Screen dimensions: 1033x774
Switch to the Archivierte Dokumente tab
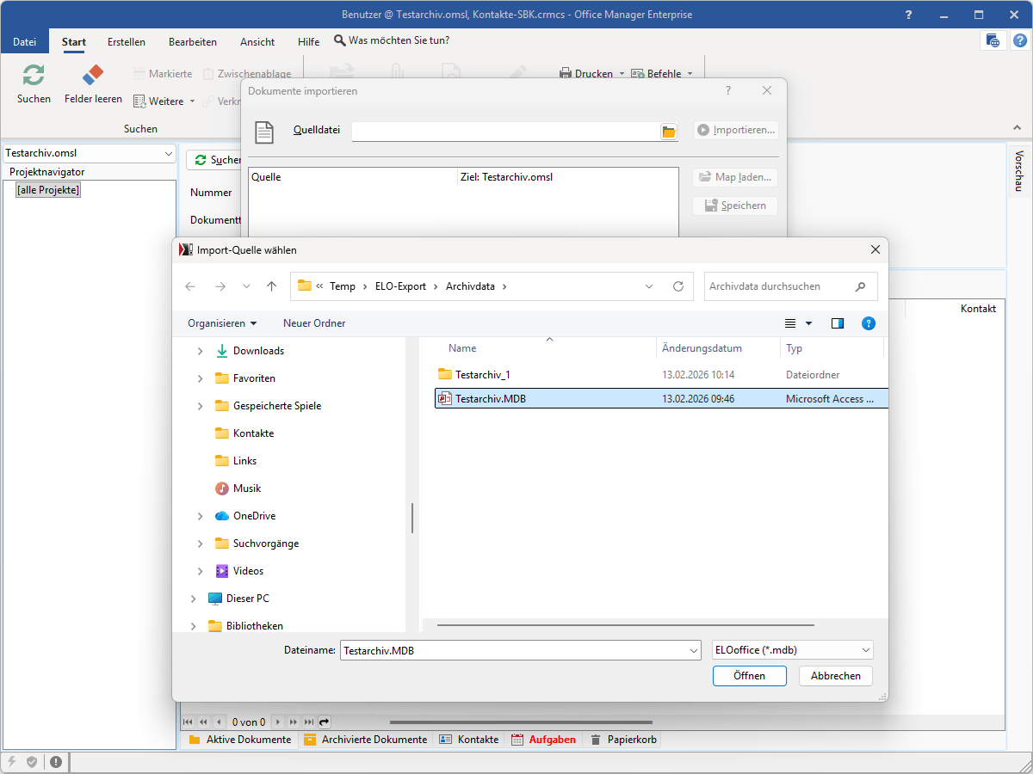coord(365,740)
